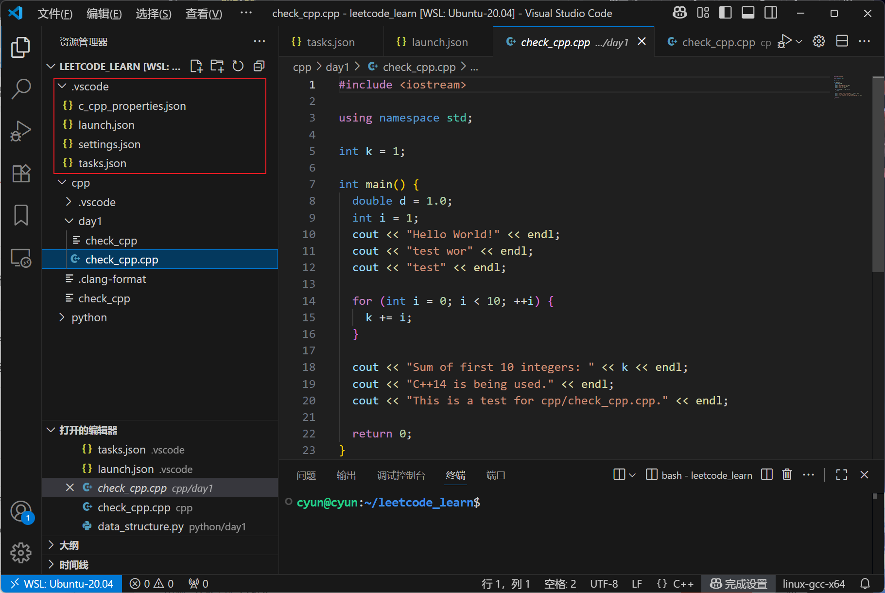Click the Customize Layout icon
Viewport: 885px width, 593px height.
[x=703, y=13]
